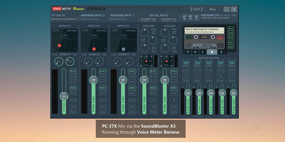The image size is (285, 142).
Task: Click the cassette input indicator
Action: 220,37
